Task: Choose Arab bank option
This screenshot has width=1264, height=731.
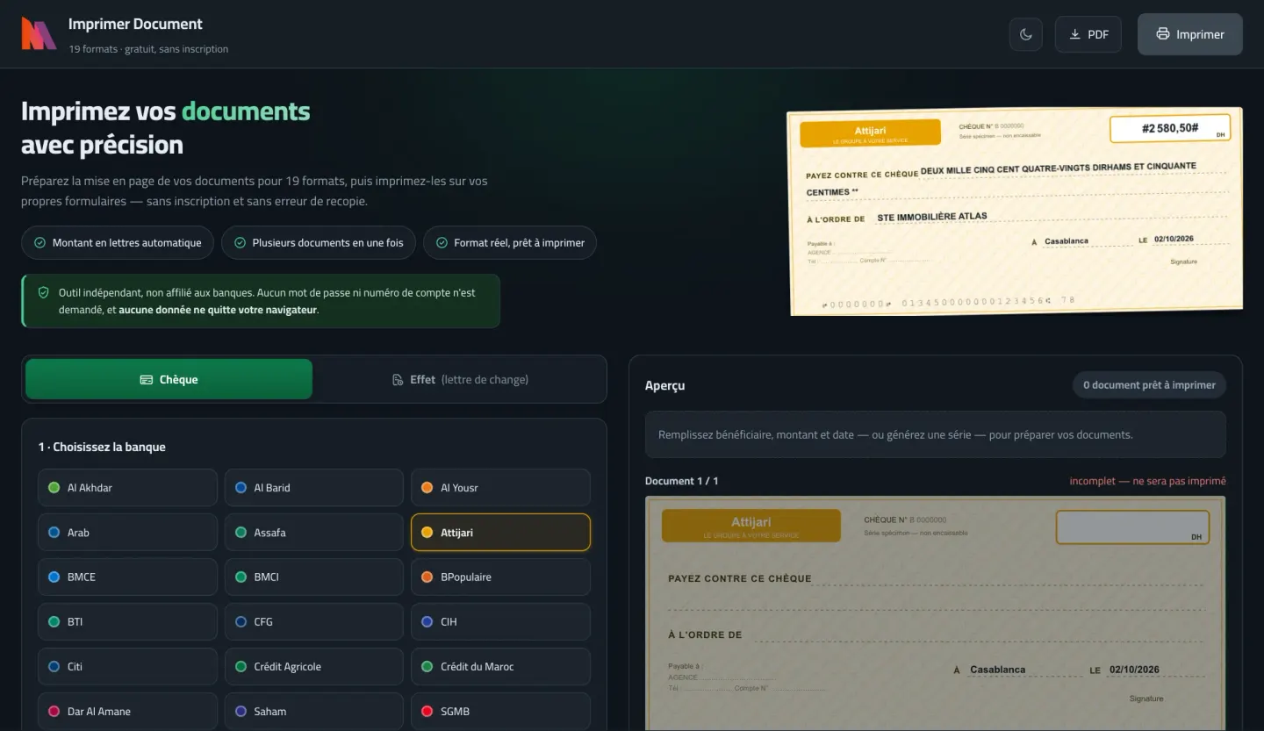Action: click(x=127, y=532)
